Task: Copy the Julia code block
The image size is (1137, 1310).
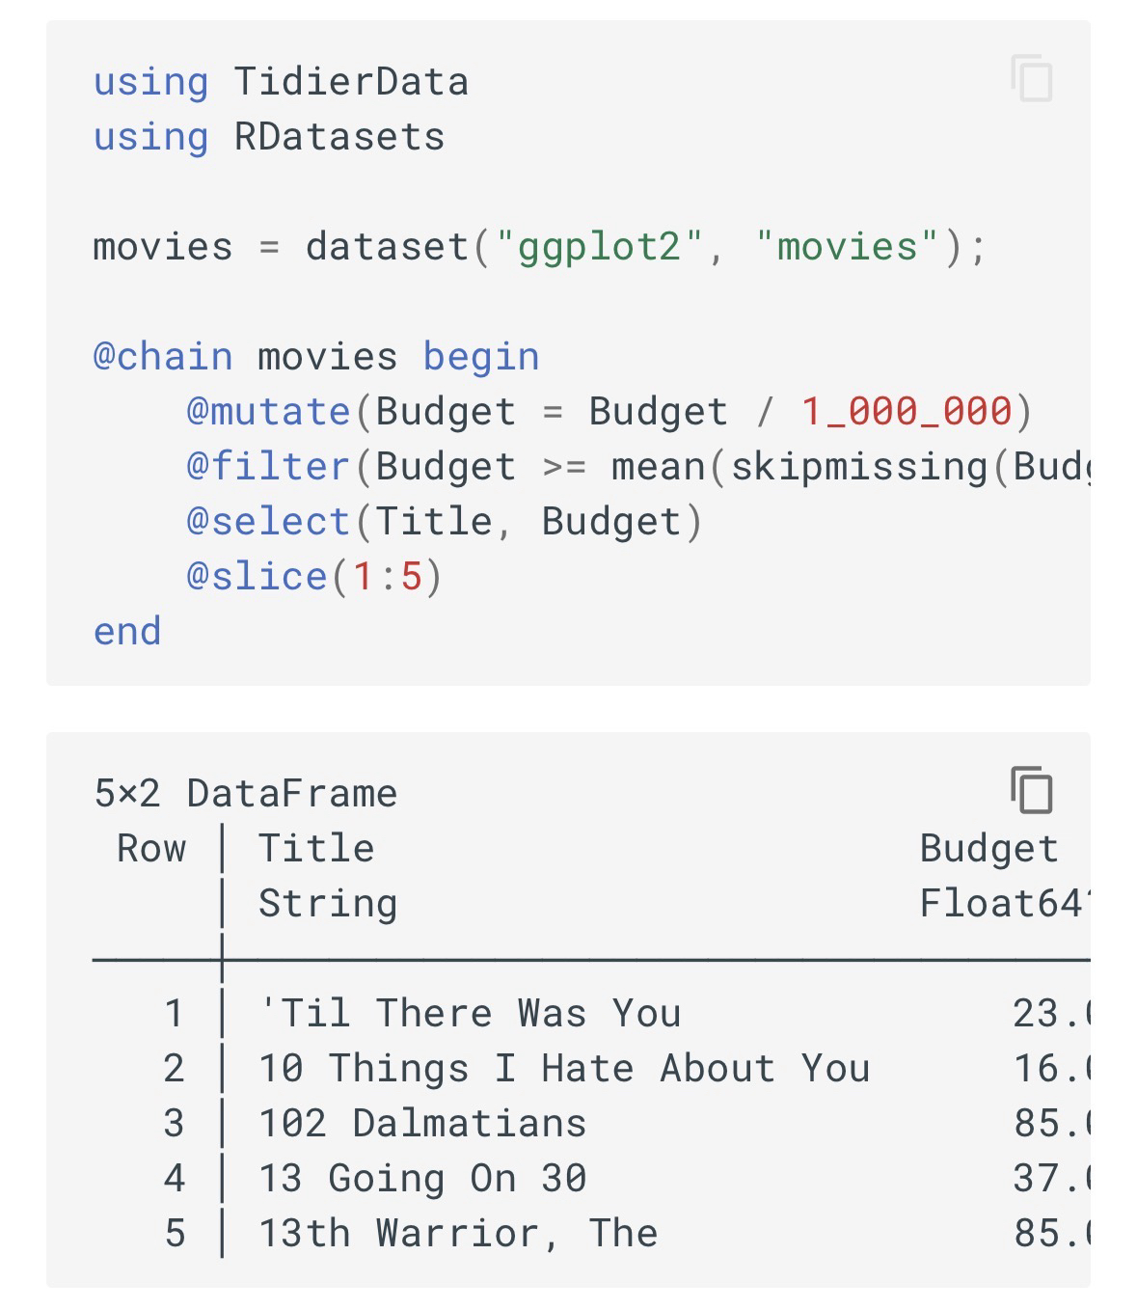Action: pyautogui.click(x=1031, y=78)
